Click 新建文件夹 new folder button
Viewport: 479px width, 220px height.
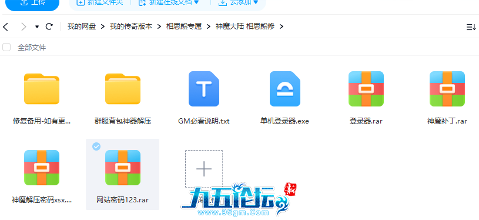point(100,2)
